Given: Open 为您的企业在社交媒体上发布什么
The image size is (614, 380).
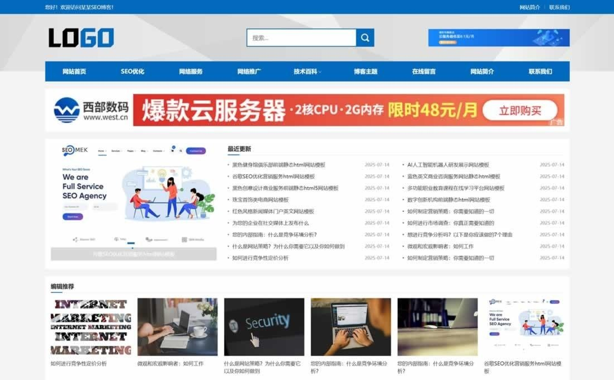Looking at the screenshot, I should [271, 223].
